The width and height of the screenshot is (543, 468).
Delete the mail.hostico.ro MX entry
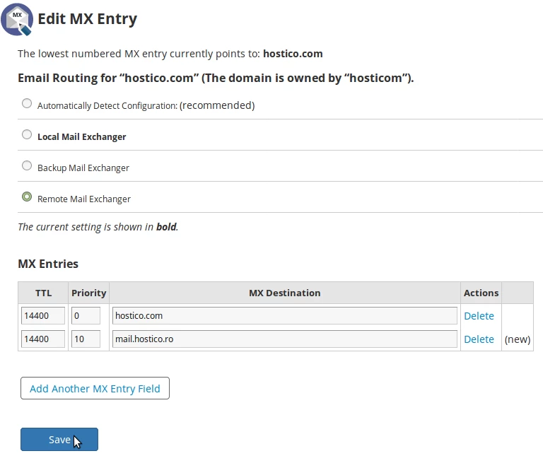click(x=479, y=339)
